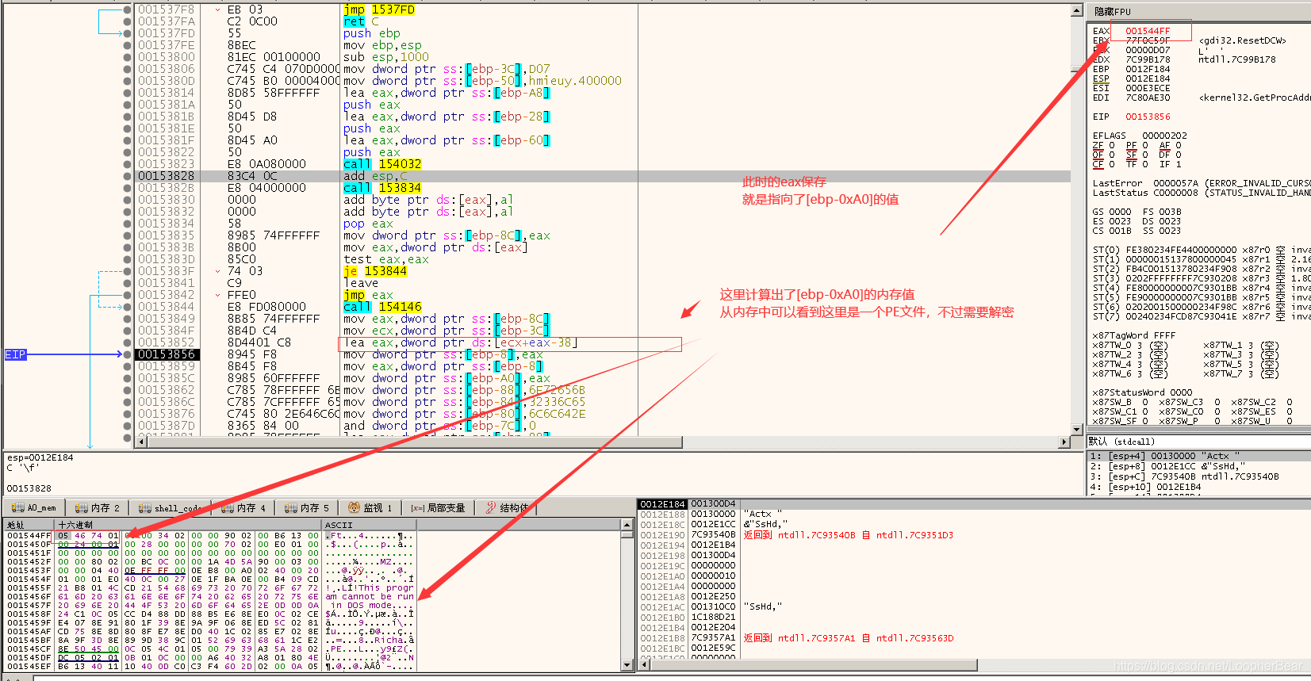This screenshot has width=1311, height=681.
Task: Select the SF flag in registers
Action: click(x=1131, y=155)
